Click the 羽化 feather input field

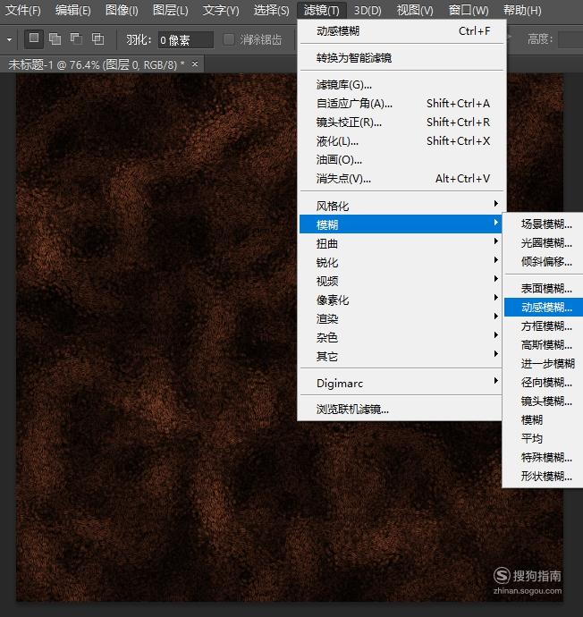click(185, 39)
